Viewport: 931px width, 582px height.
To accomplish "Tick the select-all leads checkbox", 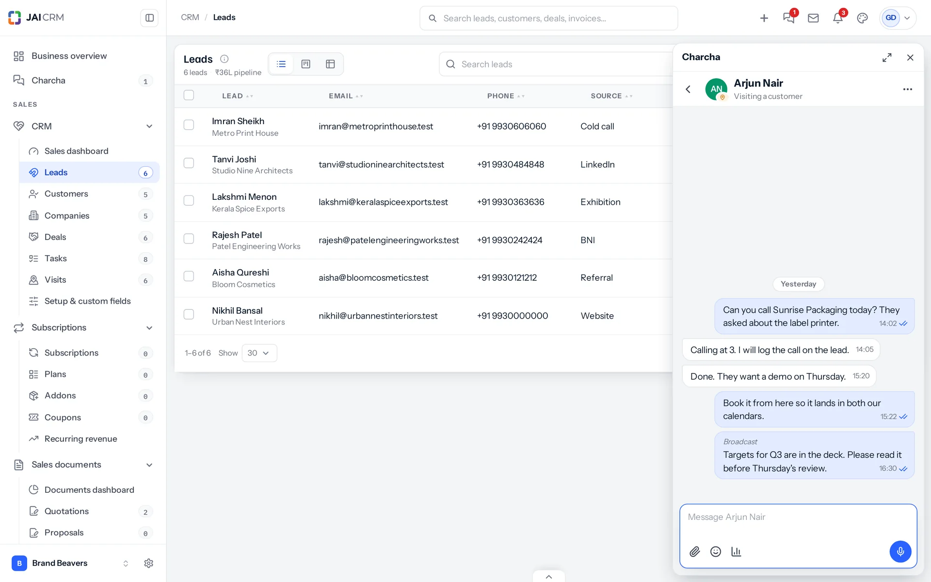I will click(189, 95).
